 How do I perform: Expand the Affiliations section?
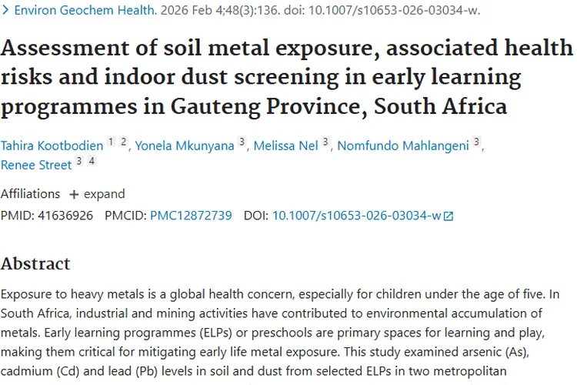pyautogui.click(x=97, y=194)
